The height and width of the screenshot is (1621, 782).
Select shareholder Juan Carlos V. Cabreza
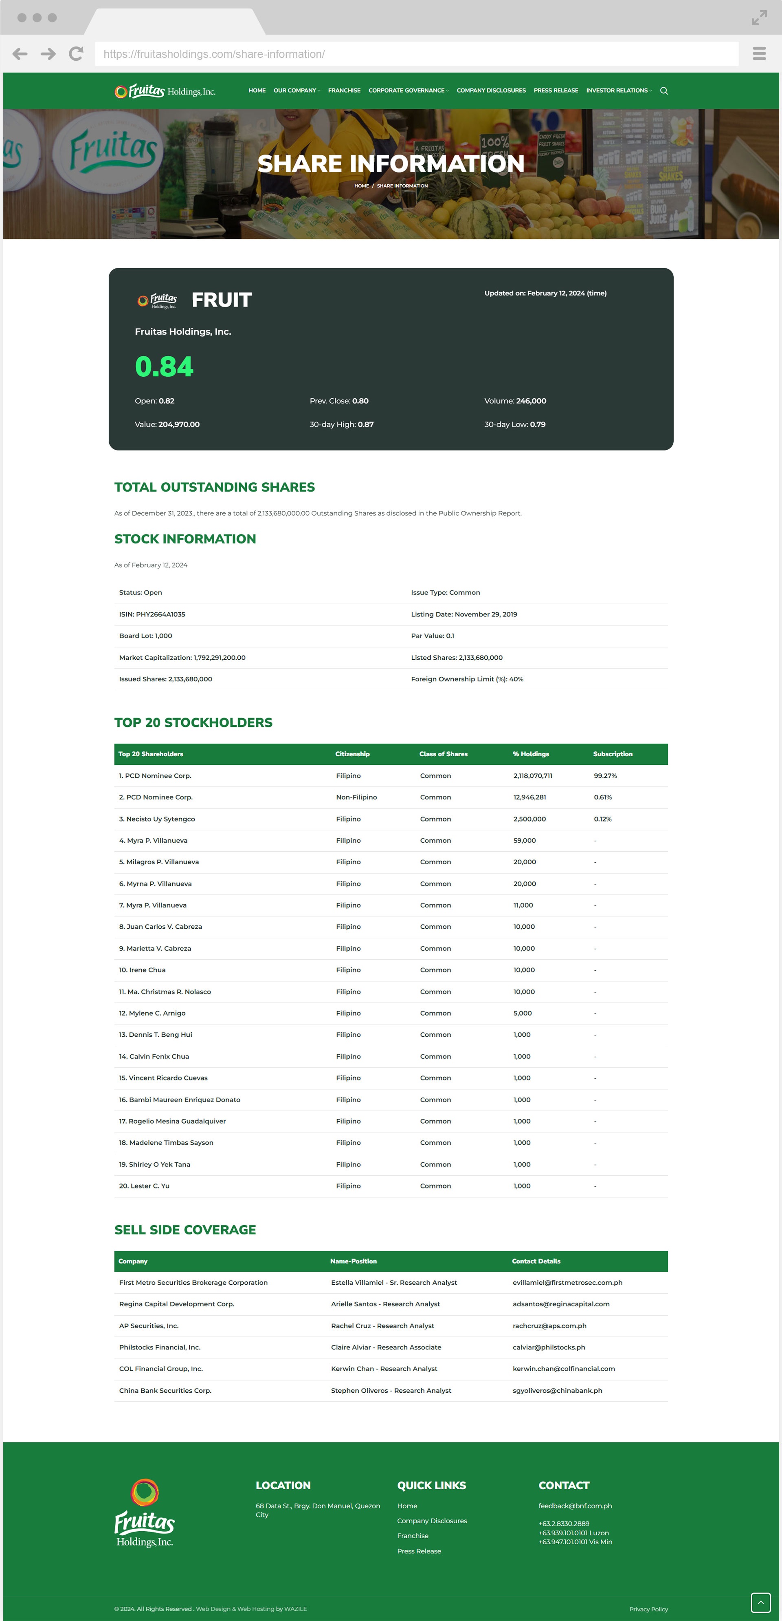click(x=160, y=927)
